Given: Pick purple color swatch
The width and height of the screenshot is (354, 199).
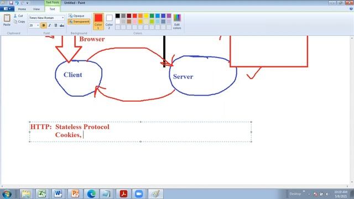Looking at the screenshot, I should coord(169,16).
